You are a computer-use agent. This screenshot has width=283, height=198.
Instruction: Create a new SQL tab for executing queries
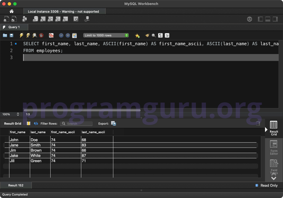point(6,19)
